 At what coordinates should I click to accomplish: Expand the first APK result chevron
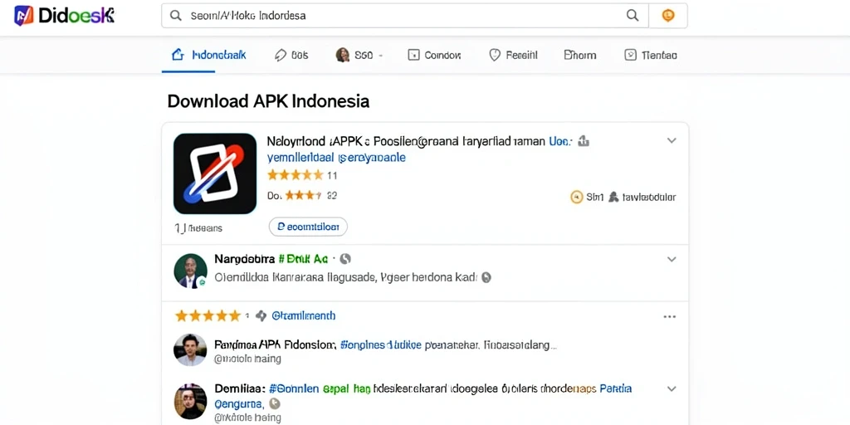[671, 140]
